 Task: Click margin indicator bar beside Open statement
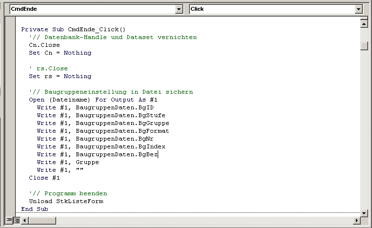tap(10, 100)
